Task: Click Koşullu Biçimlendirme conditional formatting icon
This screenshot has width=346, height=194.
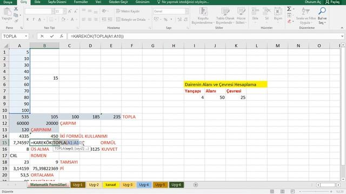Action: (x=203, y=11)
